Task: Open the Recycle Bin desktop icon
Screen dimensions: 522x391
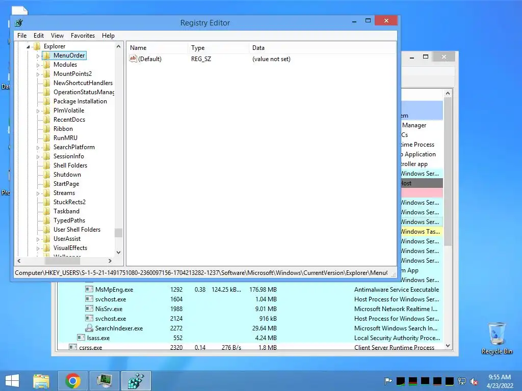Action: 497,338
